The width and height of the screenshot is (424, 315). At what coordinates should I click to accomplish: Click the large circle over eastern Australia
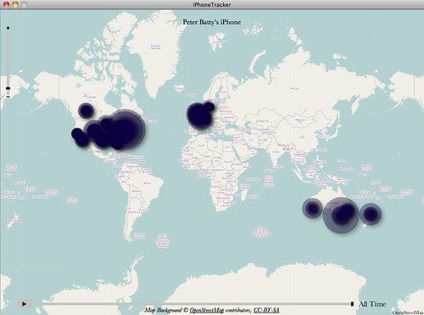point(341,215)
